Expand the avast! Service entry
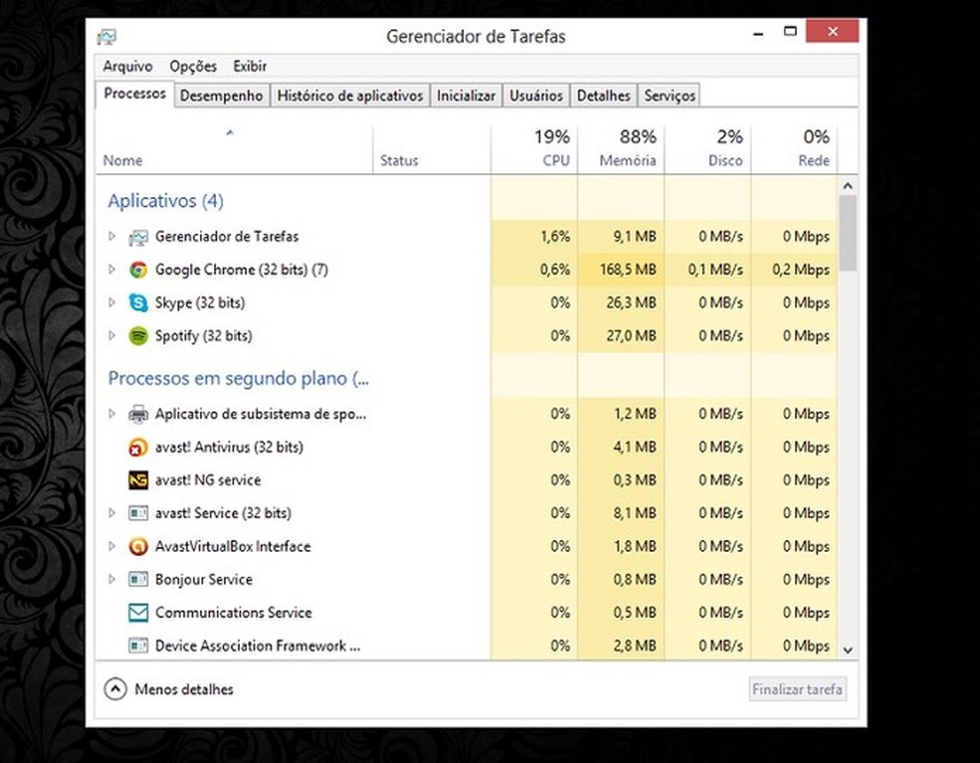Screen dimensions: 980x763 pyautogui.click(x=111, y=513)
